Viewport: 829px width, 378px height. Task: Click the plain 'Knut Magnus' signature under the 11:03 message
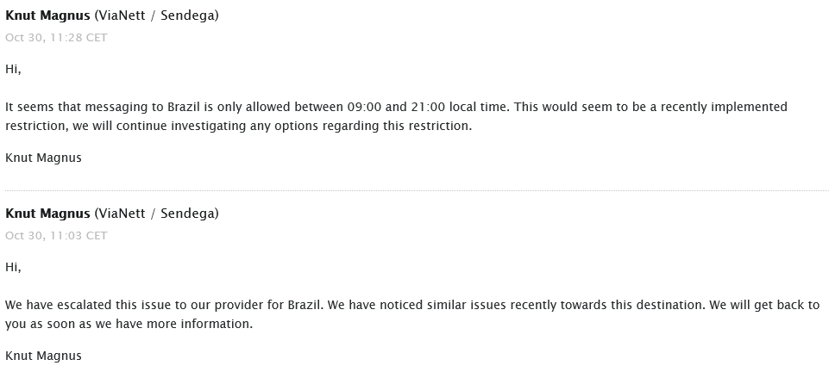(43, 356)
